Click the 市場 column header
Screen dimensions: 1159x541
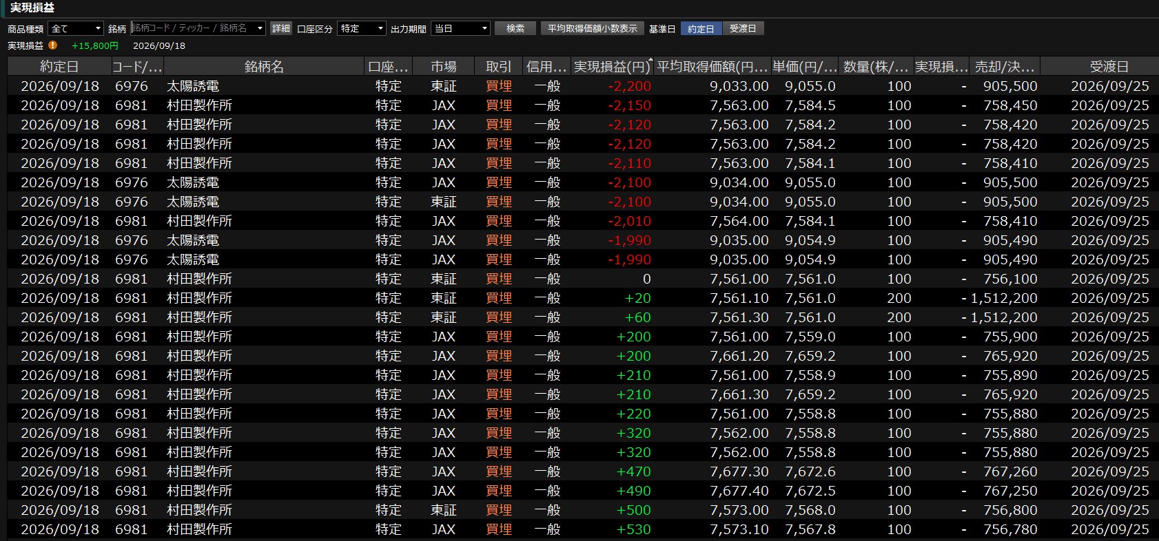[444, 67]
